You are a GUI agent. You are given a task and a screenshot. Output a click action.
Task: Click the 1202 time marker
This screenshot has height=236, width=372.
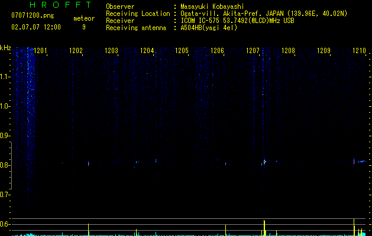(76, 51)
